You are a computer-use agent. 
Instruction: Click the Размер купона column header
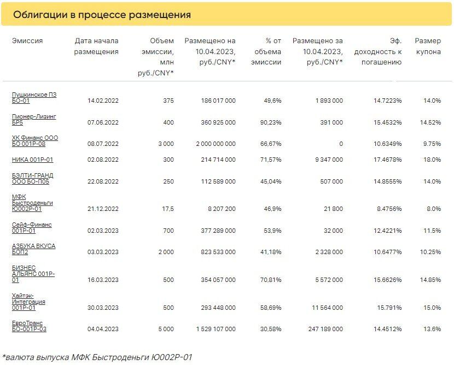428,46
